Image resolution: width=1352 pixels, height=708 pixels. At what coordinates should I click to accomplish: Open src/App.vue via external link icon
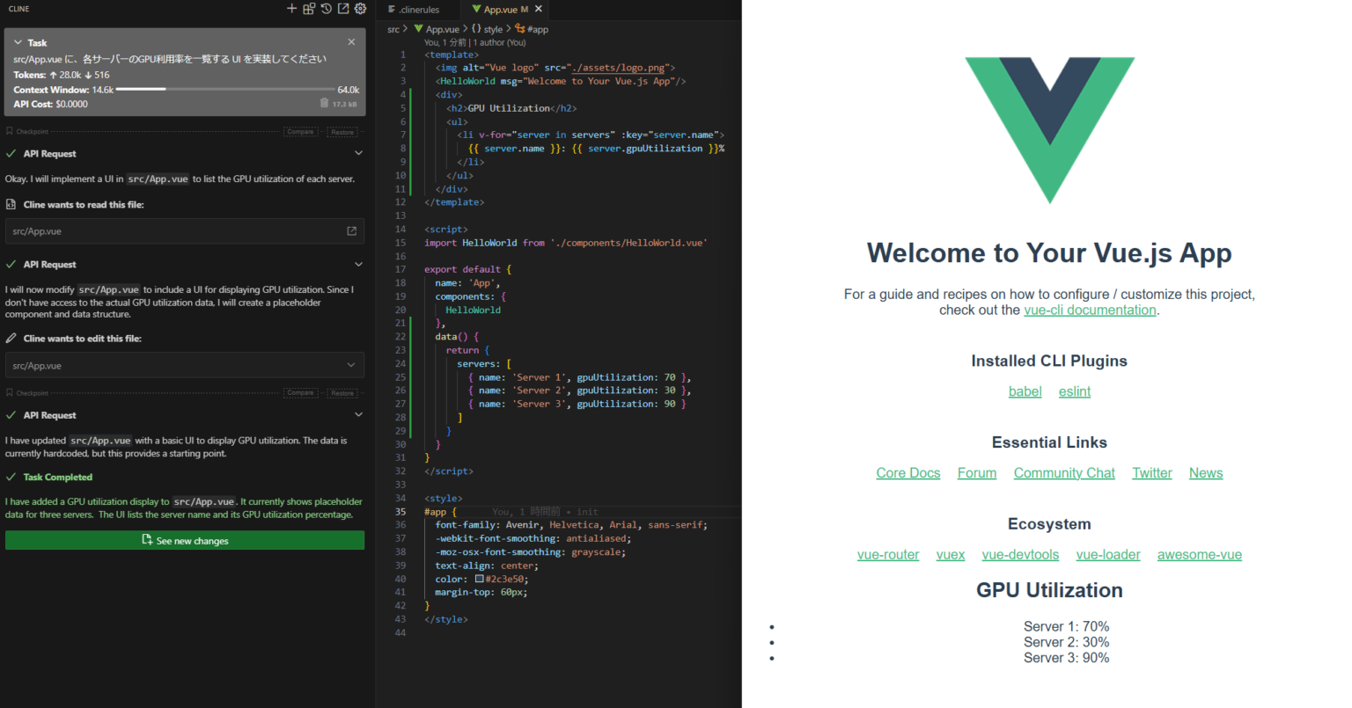coord(351,231)
